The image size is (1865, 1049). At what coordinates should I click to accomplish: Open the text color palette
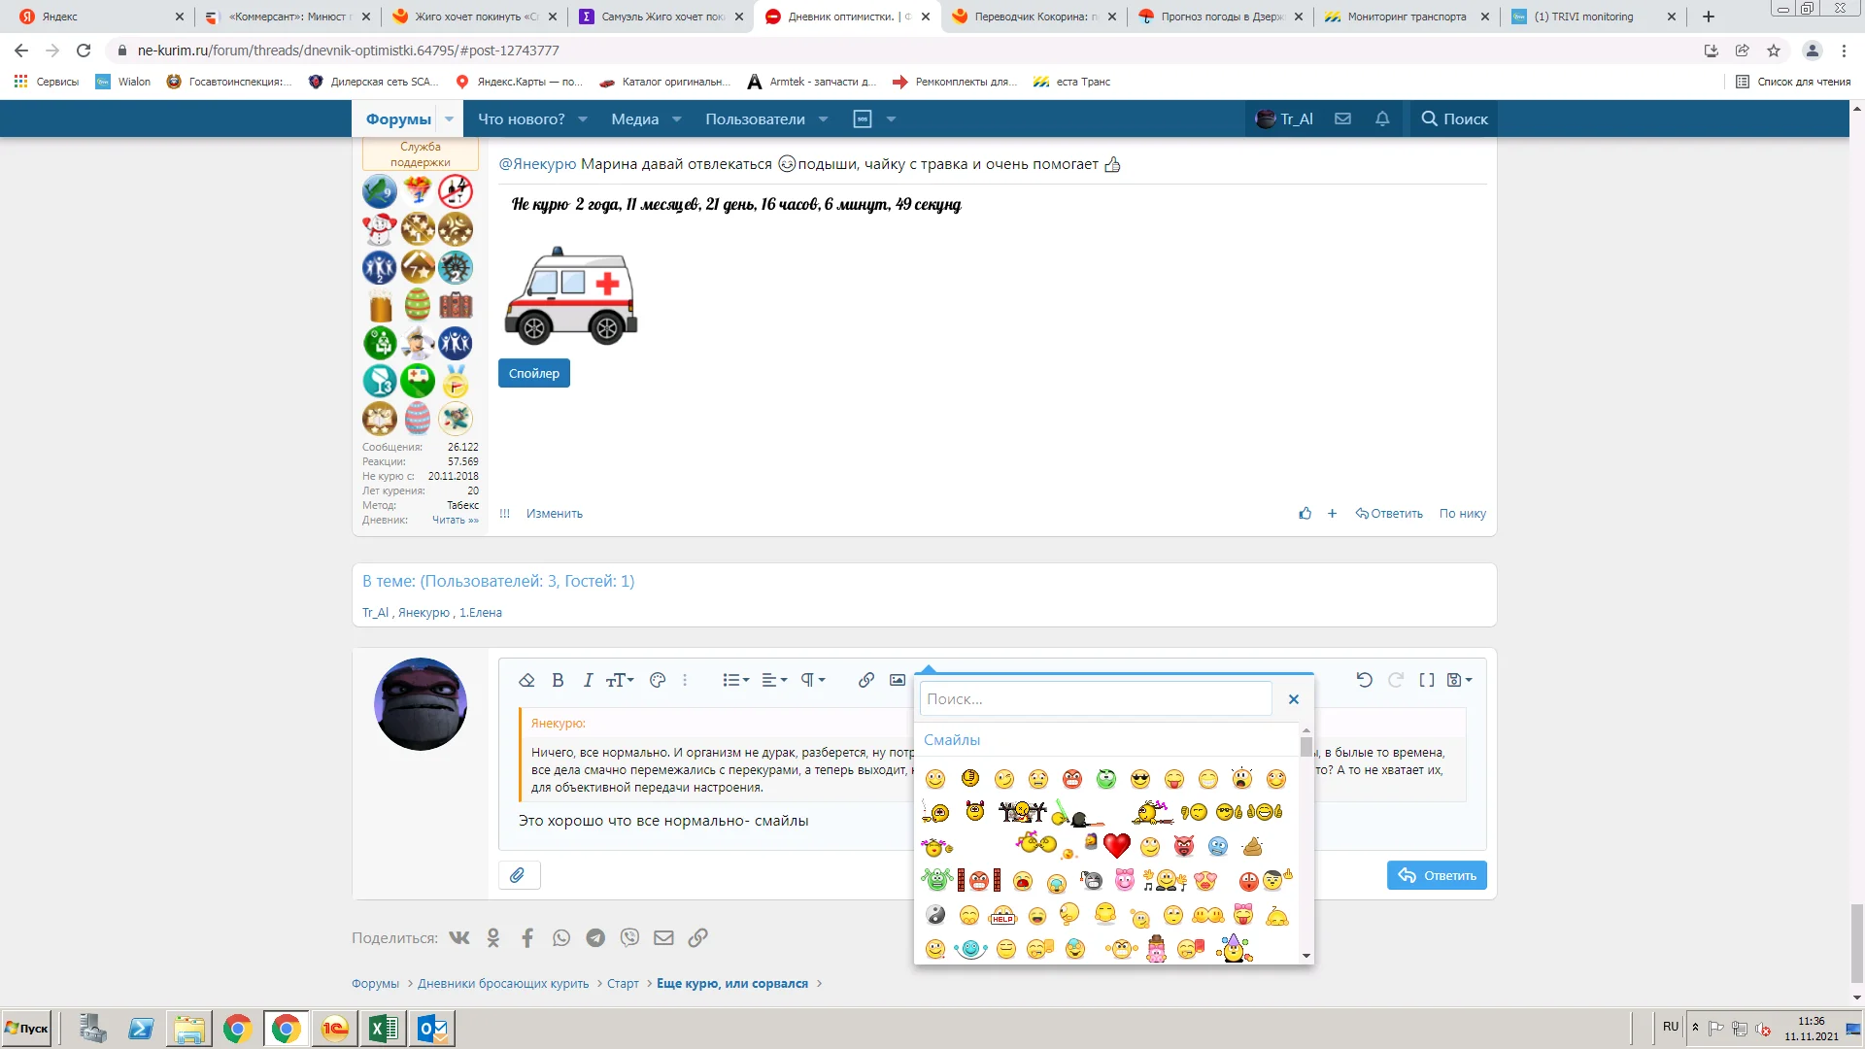pyautogui.click(x=658, y=680)
